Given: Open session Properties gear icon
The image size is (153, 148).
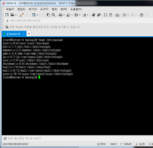Looking at the screenshot, I should [x=34, y=15].
